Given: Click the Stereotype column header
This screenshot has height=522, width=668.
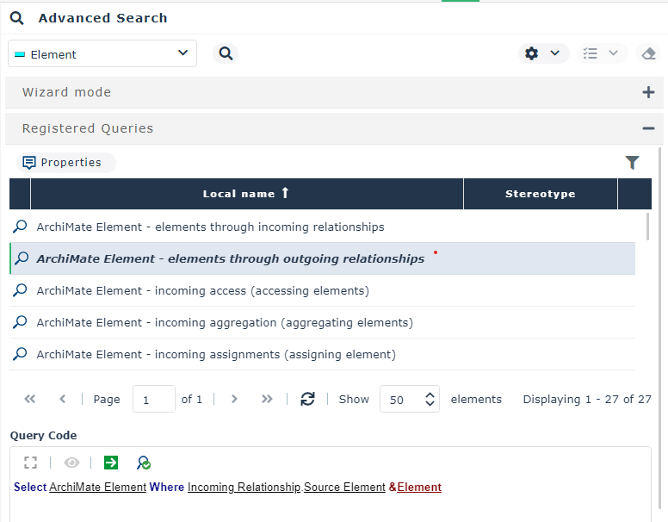Looking at the screenshot, I should click(x=540, y=194).
